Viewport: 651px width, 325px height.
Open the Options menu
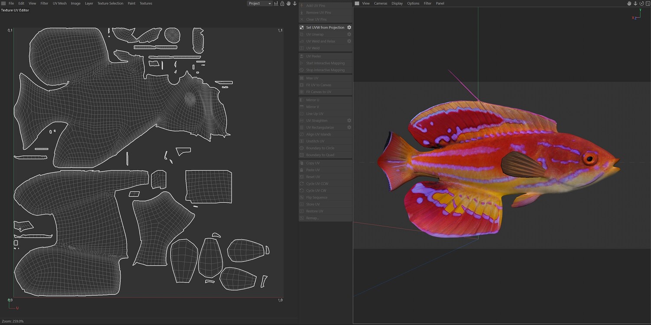pyautogui.click(x=413, y=3)
